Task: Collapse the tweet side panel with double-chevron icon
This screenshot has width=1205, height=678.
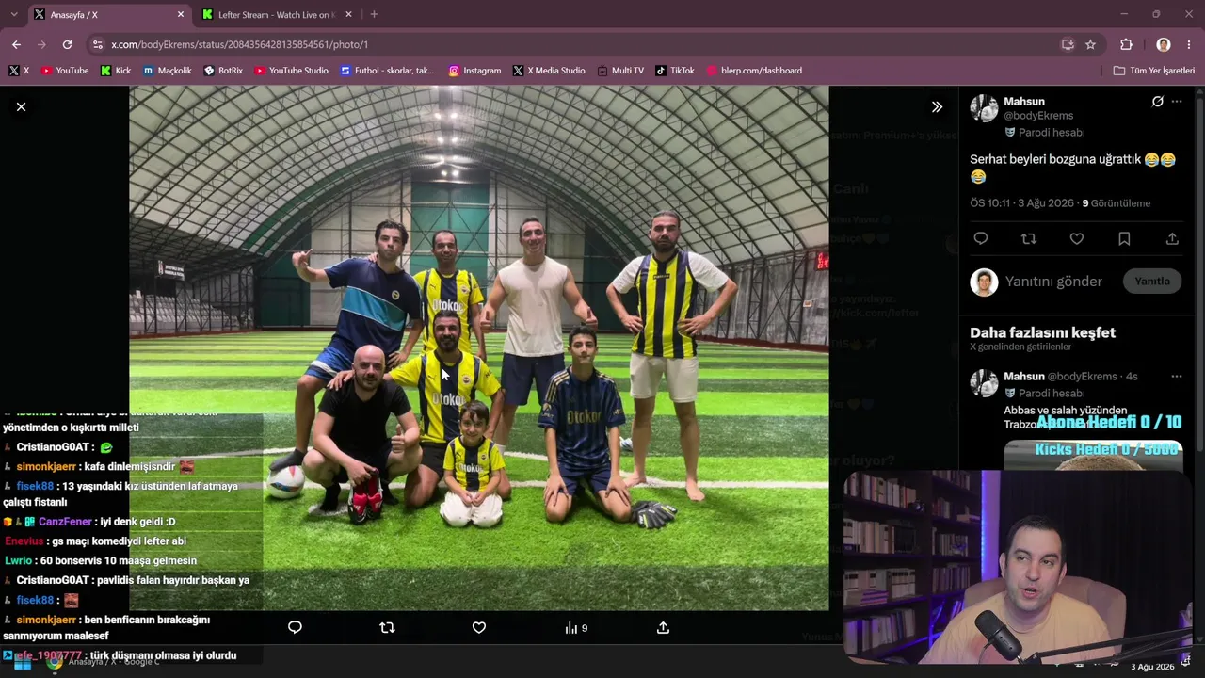Action: pyautogui.click(x=937, y=107)
